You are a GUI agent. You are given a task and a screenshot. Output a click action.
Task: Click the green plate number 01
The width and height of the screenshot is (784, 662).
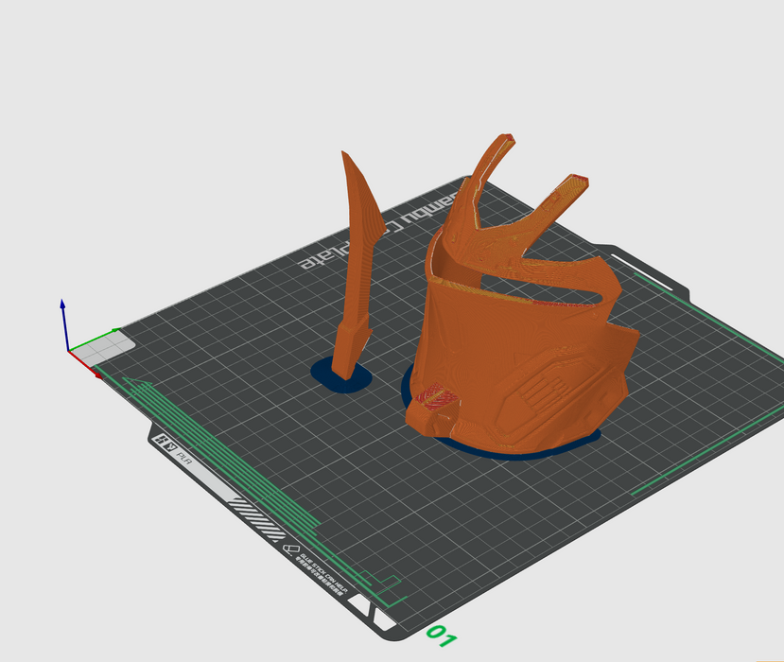(441, 636)
